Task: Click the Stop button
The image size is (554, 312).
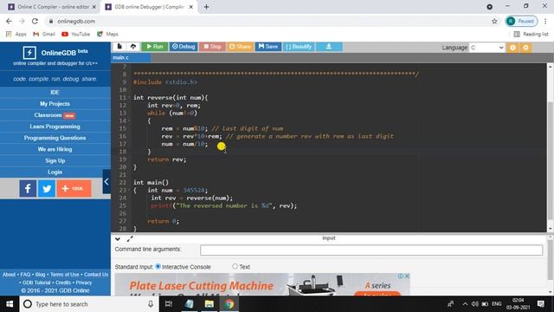Action: (212, 46)
